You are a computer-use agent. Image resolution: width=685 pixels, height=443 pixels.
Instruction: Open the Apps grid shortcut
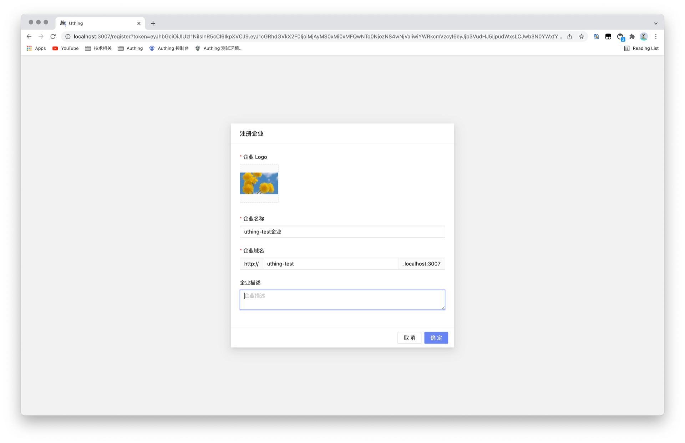pyautogui.click(x=36, y=48)
